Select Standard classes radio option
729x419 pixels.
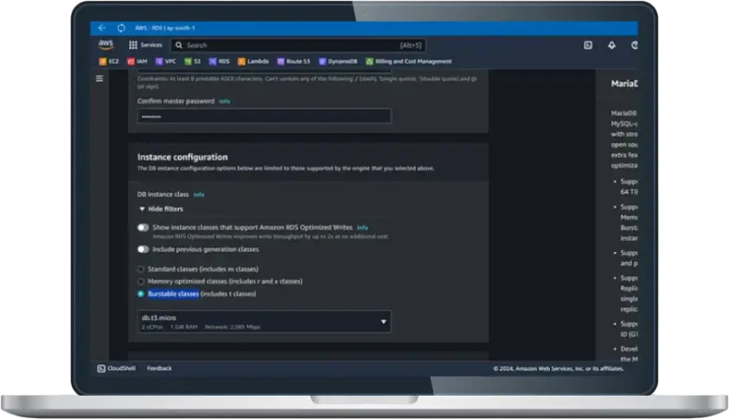[141, 269]
